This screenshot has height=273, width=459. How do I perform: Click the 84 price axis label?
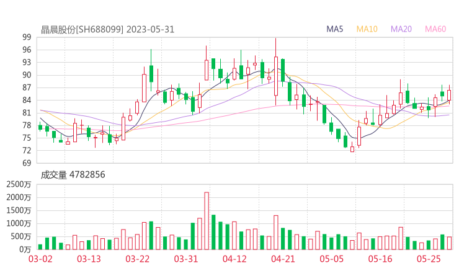coord(27,100)
